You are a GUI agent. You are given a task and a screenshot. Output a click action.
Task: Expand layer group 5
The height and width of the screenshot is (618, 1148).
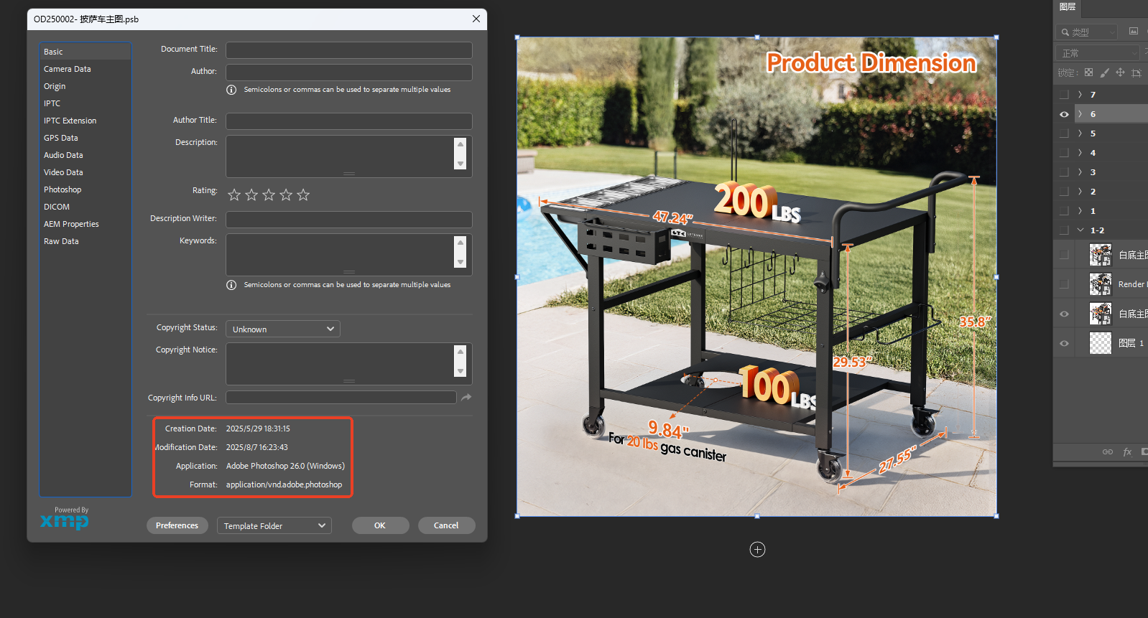tap(1080, 134)
